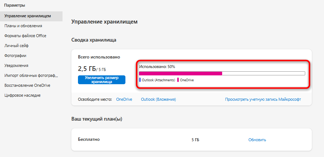Click the Ваш текущий план(ы) heading

point(97,119)
